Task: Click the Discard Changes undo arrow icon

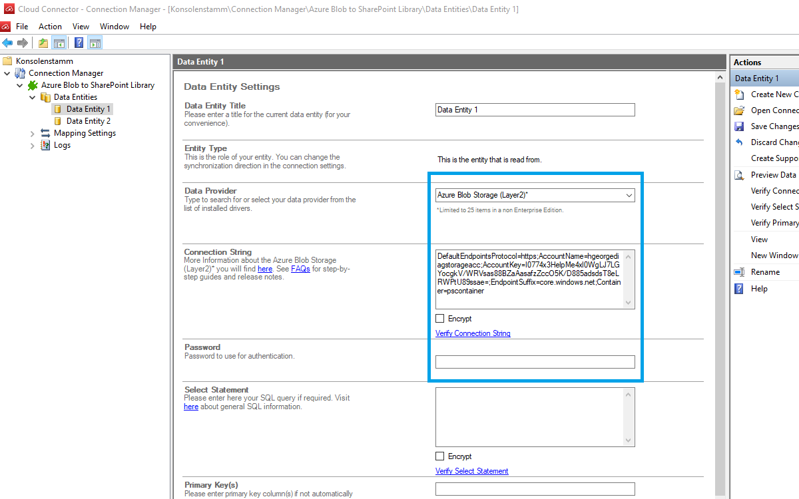Action: coord(739,142)
